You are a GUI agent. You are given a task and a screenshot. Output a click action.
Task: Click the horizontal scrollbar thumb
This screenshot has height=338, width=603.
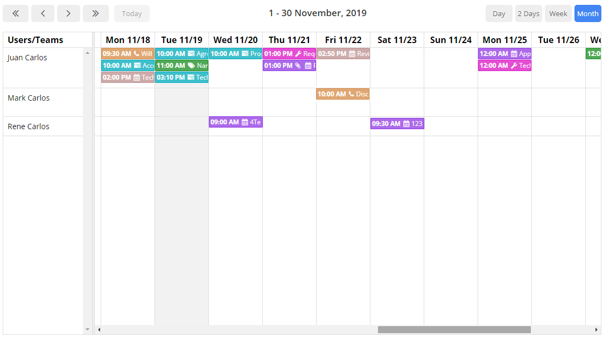[x=454, y=329]
